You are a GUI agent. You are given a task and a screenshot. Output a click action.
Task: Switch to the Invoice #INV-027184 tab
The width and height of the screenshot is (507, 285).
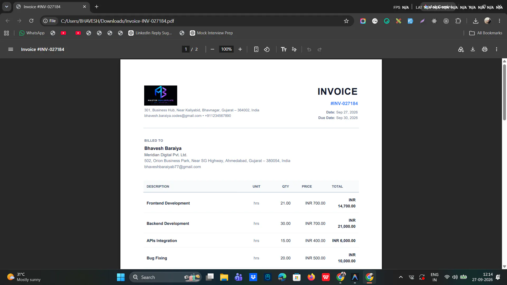[51, 7]
